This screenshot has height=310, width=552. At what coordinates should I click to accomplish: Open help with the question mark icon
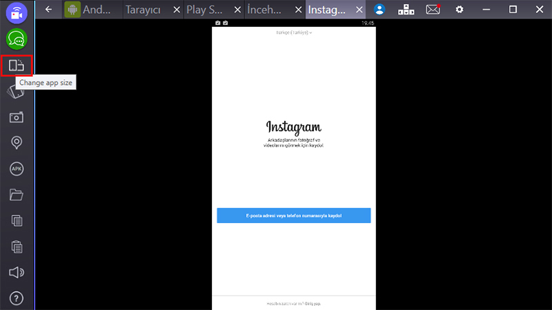(x=17, y=298)
